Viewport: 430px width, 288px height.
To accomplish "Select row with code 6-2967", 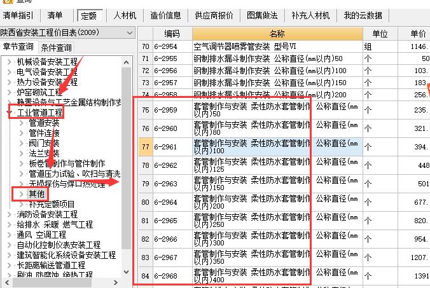I will pyautogui.click(x=165, y=257).
